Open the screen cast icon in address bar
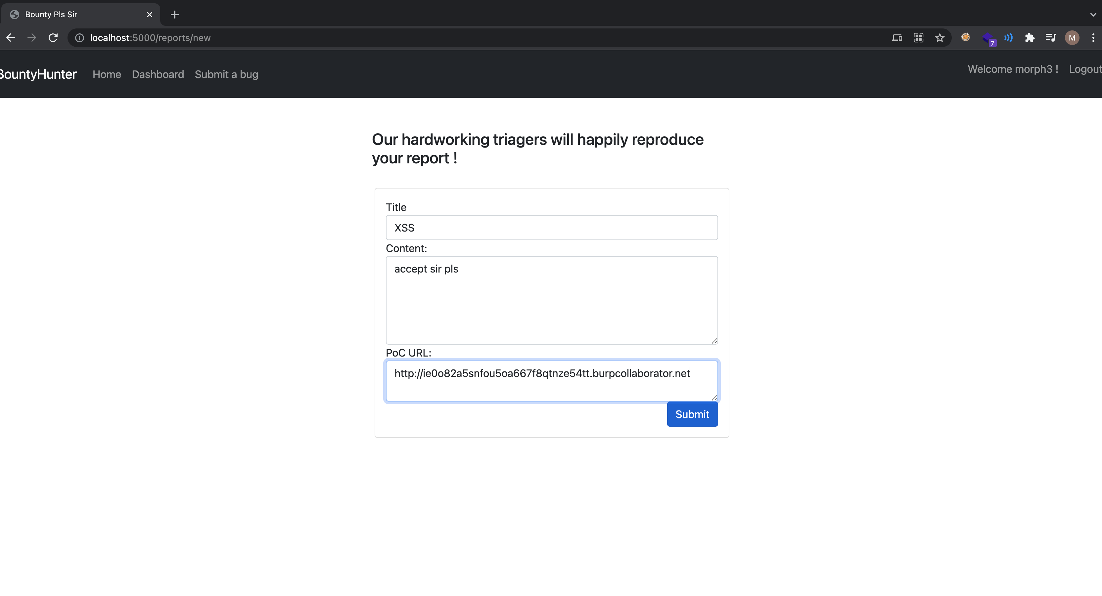This screenshot has width=1102, height=596. (897, 38)
